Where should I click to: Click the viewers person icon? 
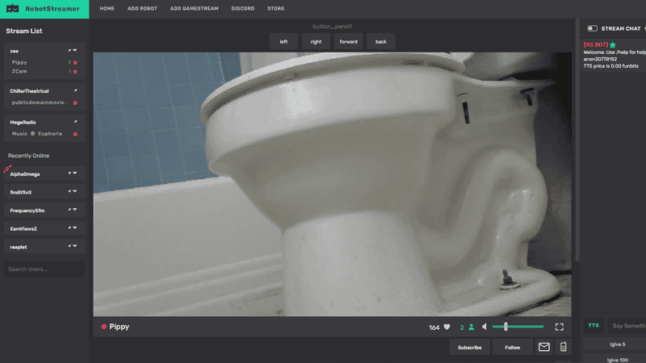[x=471, y=328]
